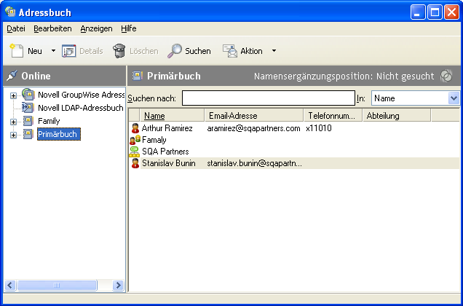The height and width of the screenshot is (306, 463).
Task: Click the Primärbuch book icon in tree
Action: 28,134
